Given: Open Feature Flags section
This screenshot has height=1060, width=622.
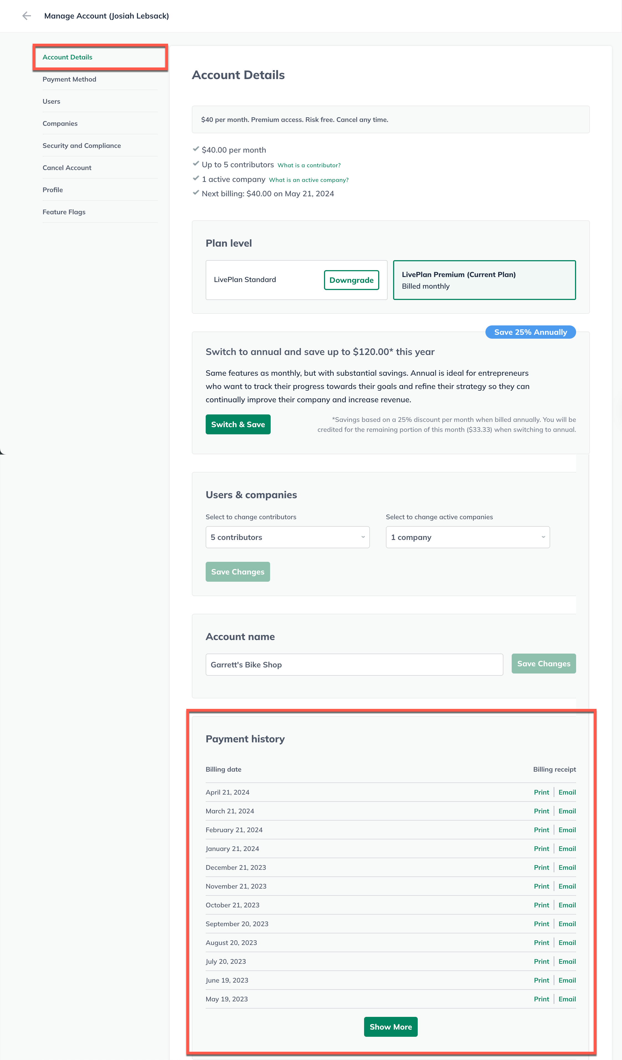Looking at the screenshot, I should [x=64, y=212].
